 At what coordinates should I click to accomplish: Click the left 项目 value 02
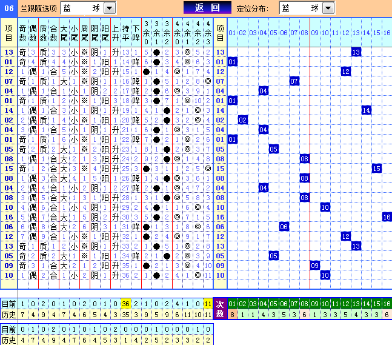tap(8, 120)
